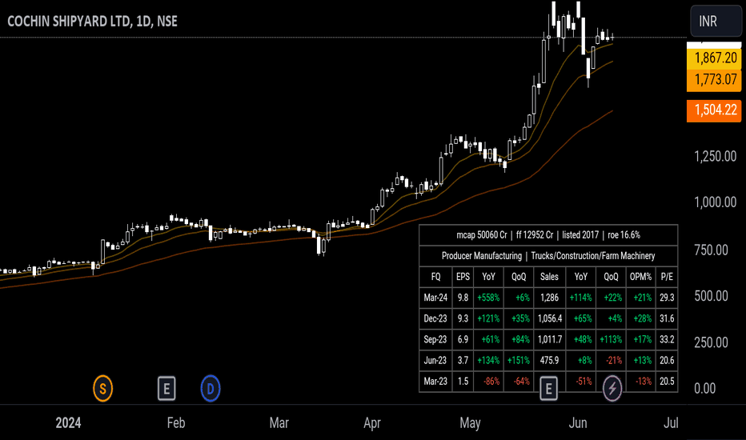Click the COCHIN SHIPYARD LTD chart title
Screen dimensions: 746x440
tap(92, 22)
